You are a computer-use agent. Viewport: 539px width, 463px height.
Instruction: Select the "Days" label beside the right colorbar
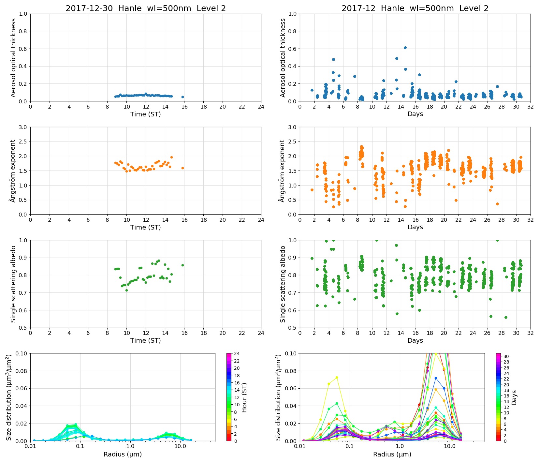pyautogui.click(x=514, y=397)
